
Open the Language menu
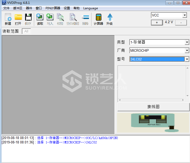pyautogui.click(x=91, y=8)
